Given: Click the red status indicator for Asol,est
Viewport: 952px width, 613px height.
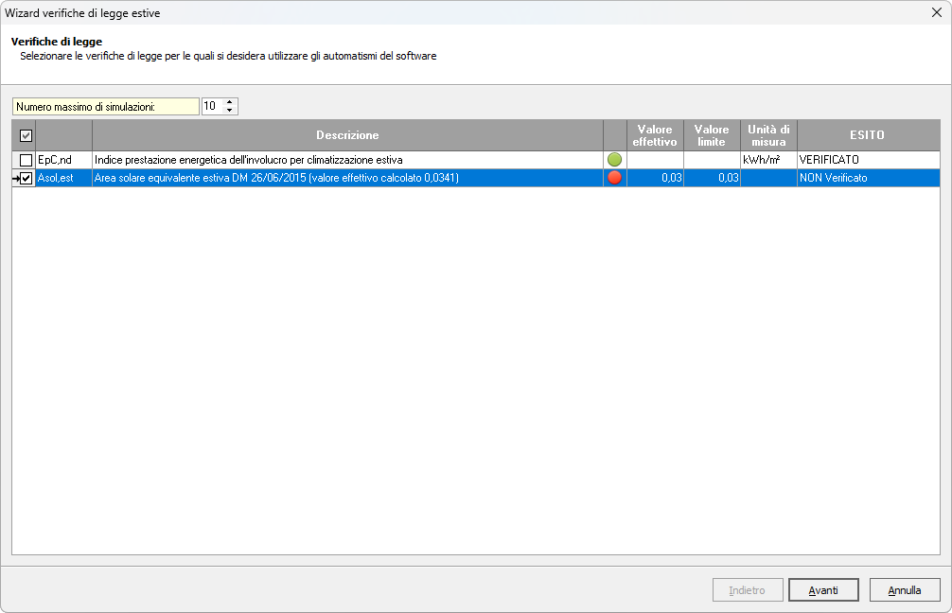Looking at the screenshot, I should (x=614, y=178).
